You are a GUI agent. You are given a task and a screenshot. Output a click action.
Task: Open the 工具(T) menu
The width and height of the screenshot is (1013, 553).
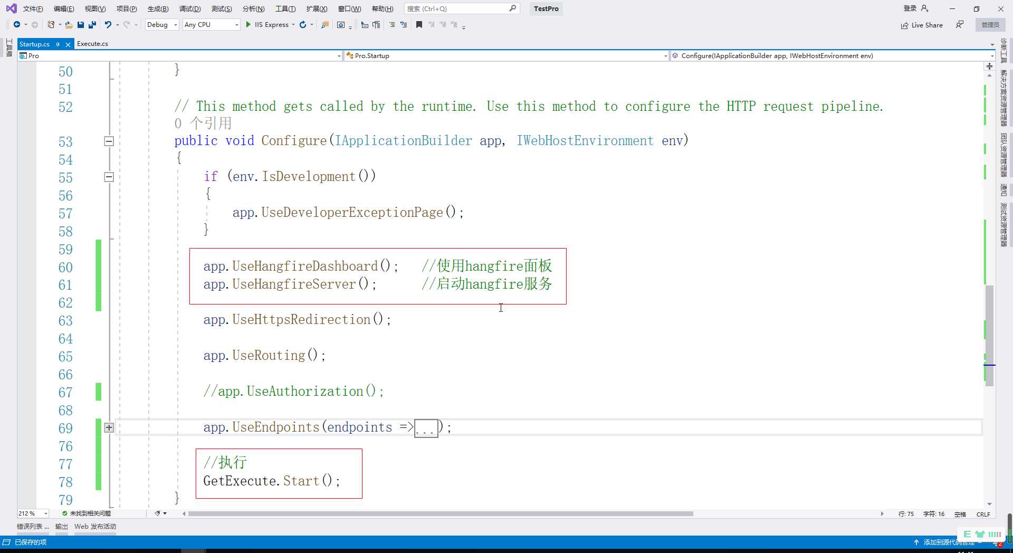pos(285,8)
